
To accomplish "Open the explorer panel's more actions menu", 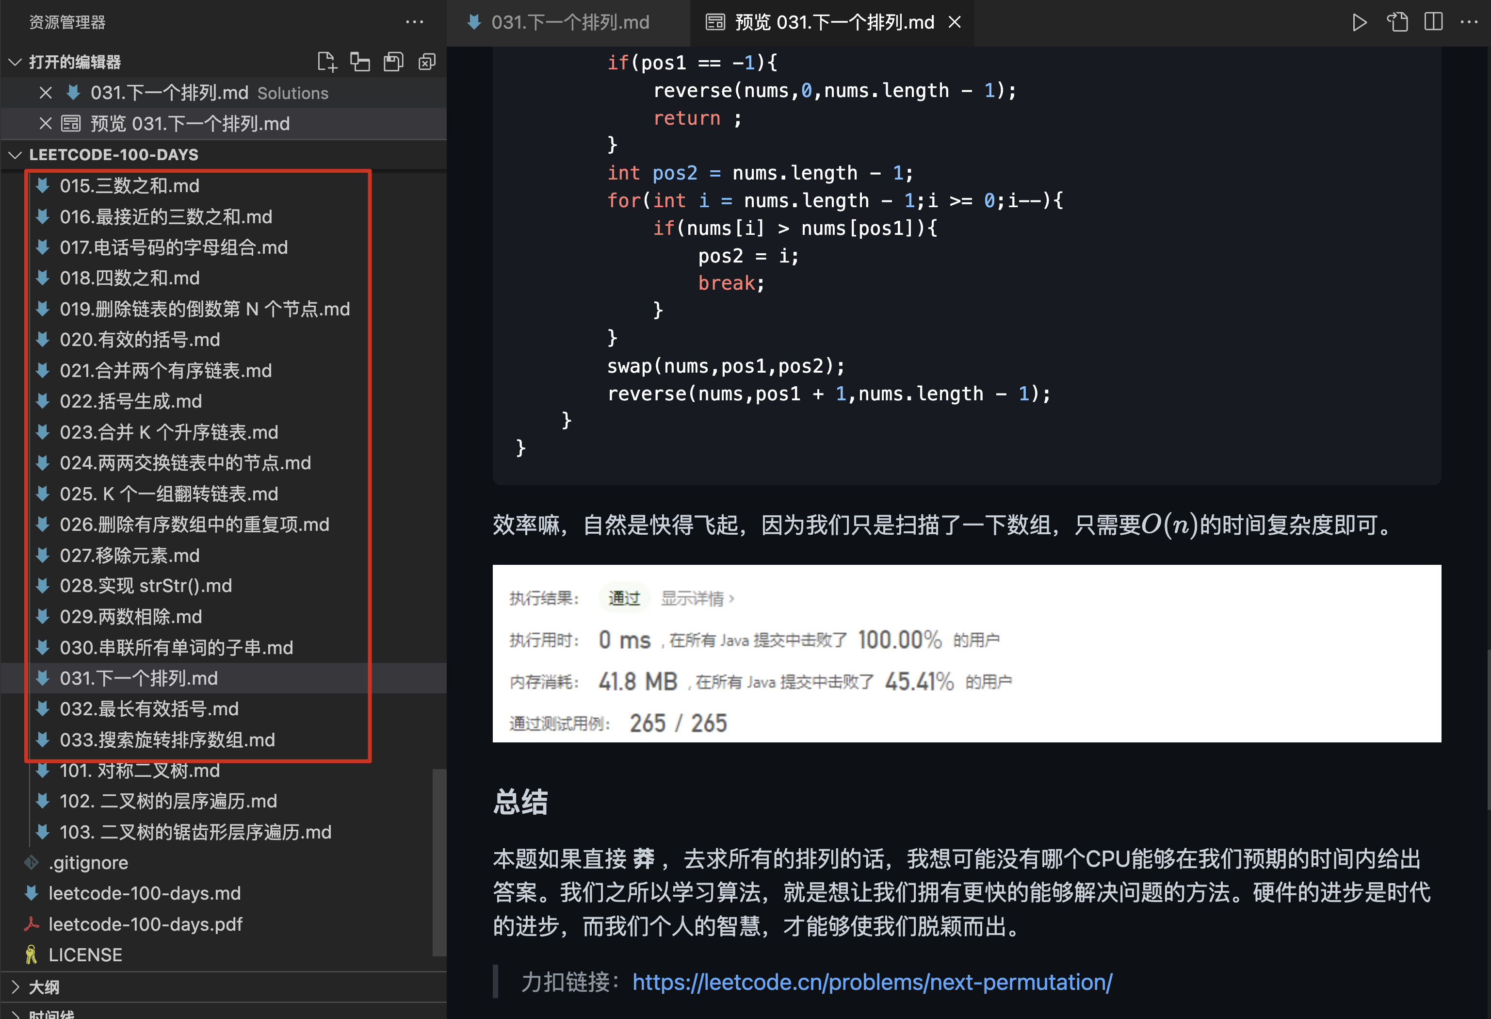I will (x=414, y=22).
